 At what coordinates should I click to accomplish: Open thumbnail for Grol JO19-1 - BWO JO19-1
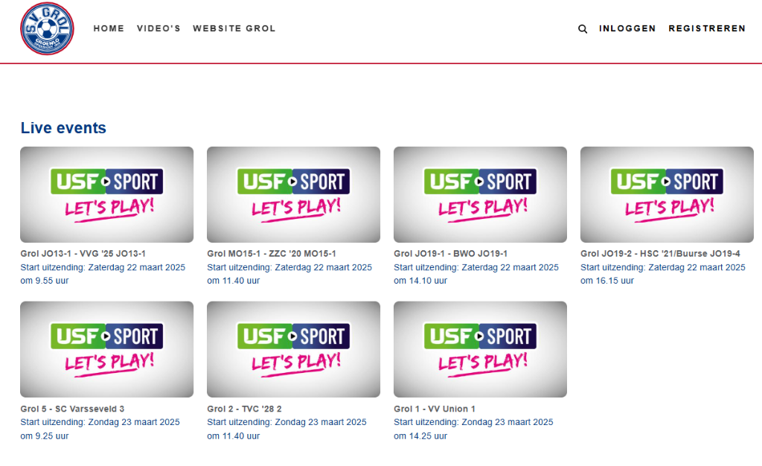[x=480, y=194]
